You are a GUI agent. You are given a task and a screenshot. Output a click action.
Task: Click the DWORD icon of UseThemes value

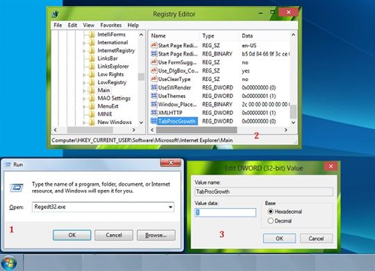coord(153,96)
